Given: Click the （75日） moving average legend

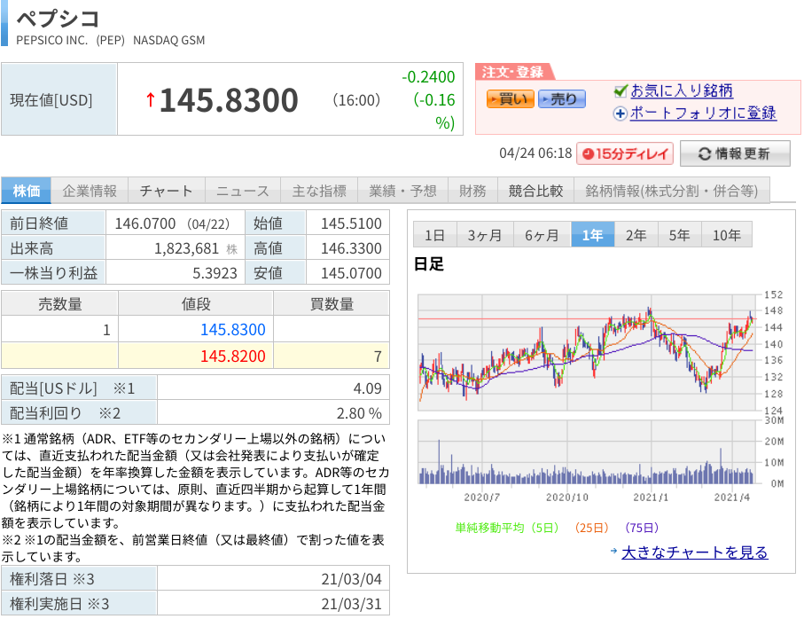Looking at the screenshot, I should [x=642, y=528].
